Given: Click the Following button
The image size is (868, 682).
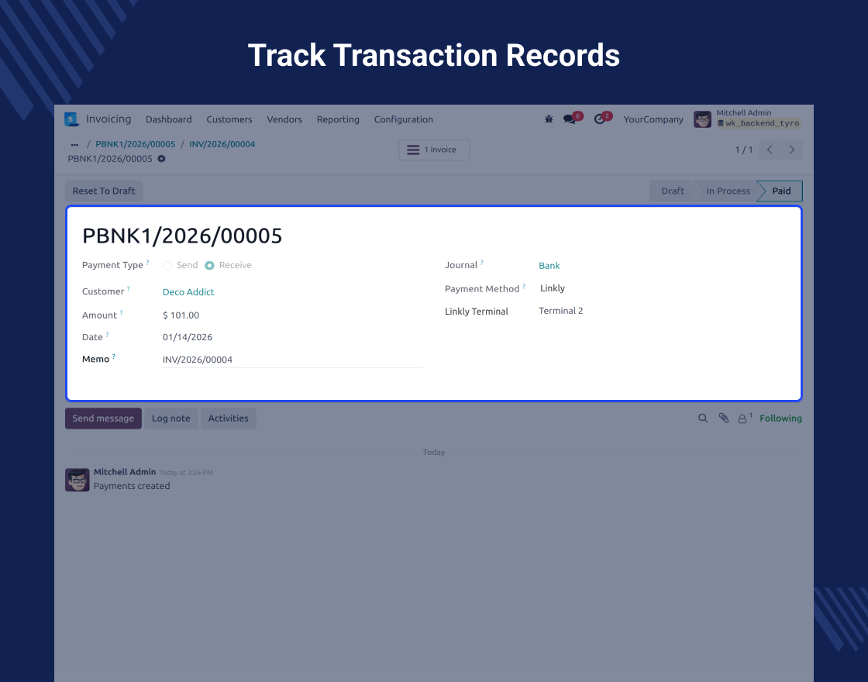Looking at the screenshot, I should coord(780,418).
